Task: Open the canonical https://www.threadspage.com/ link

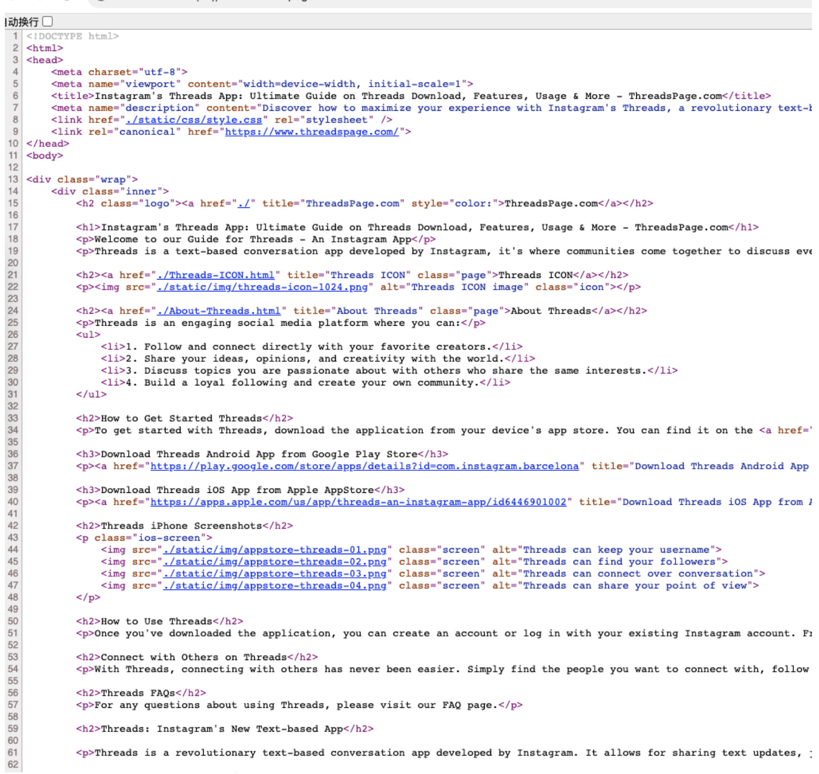Action: [312, 132]
